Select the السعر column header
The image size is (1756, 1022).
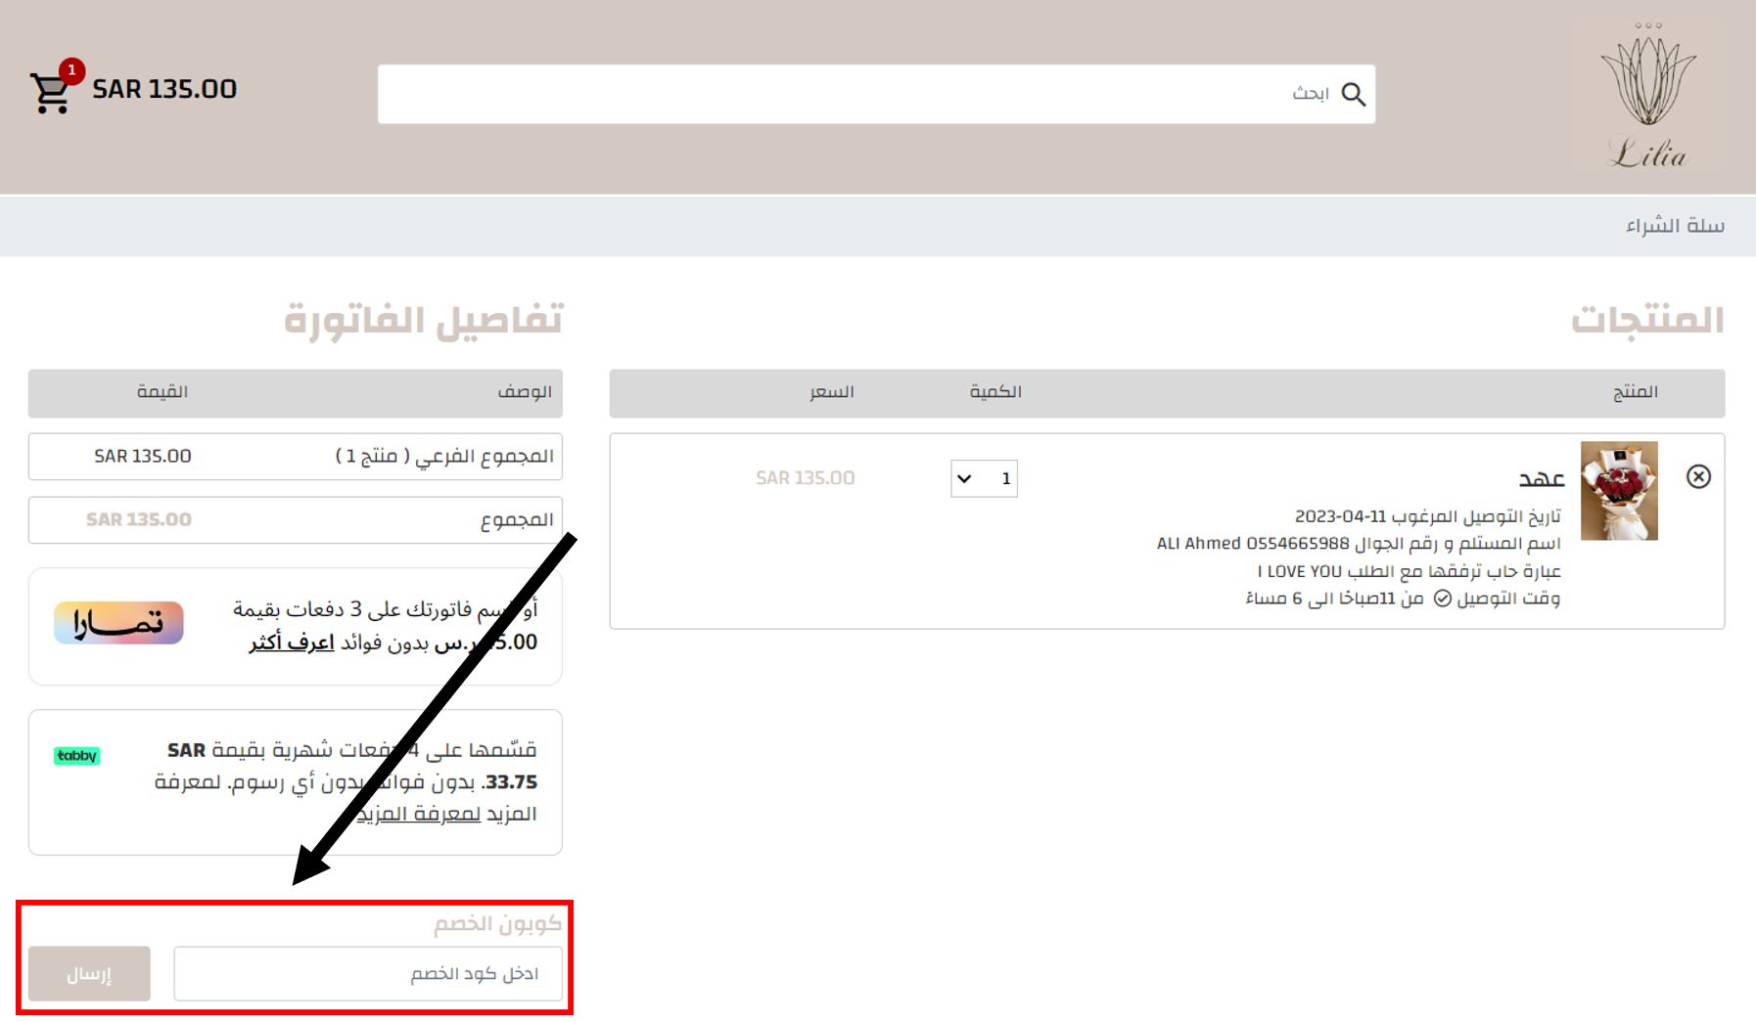click(x=838, y=392)
